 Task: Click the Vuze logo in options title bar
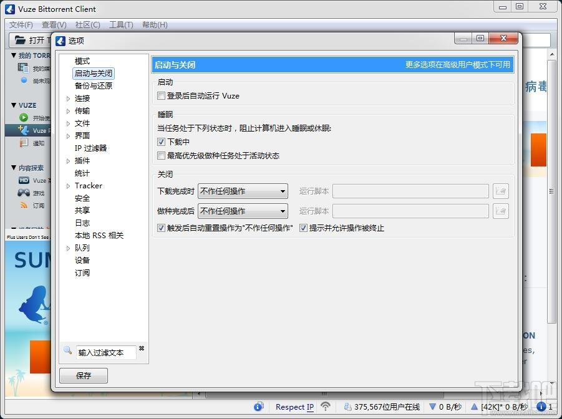pos(61,41)
